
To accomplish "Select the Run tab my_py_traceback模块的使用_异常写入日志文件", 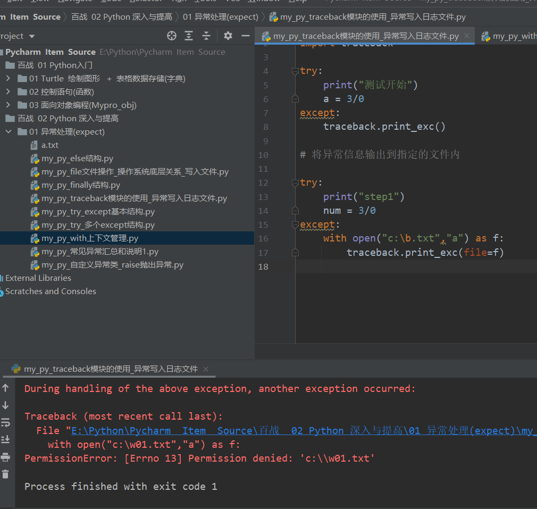I will (110, 369).
